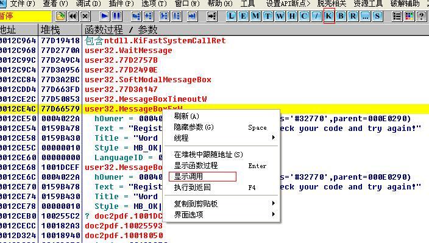This screenshot has width=429, height=243.
Task: Click the debugging options list icon
Action: tap(397, 16)
